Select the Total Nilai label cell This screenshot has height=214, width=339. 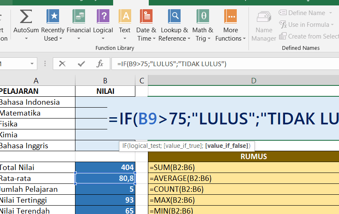pos(37,168)
